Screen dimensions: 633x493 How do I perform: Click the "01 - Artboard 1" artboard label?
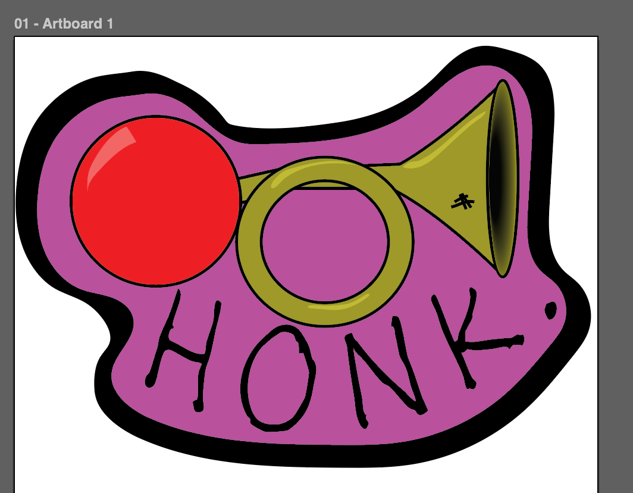pos(64,24)
